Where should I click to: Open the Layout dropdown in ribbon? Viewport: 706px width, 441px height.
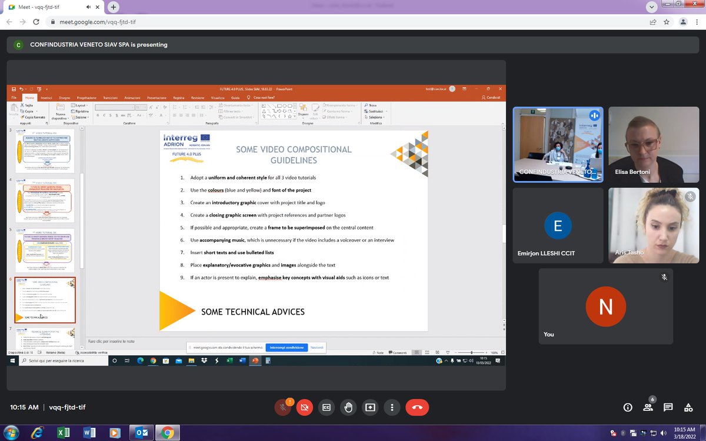click(x=80, y=105)
